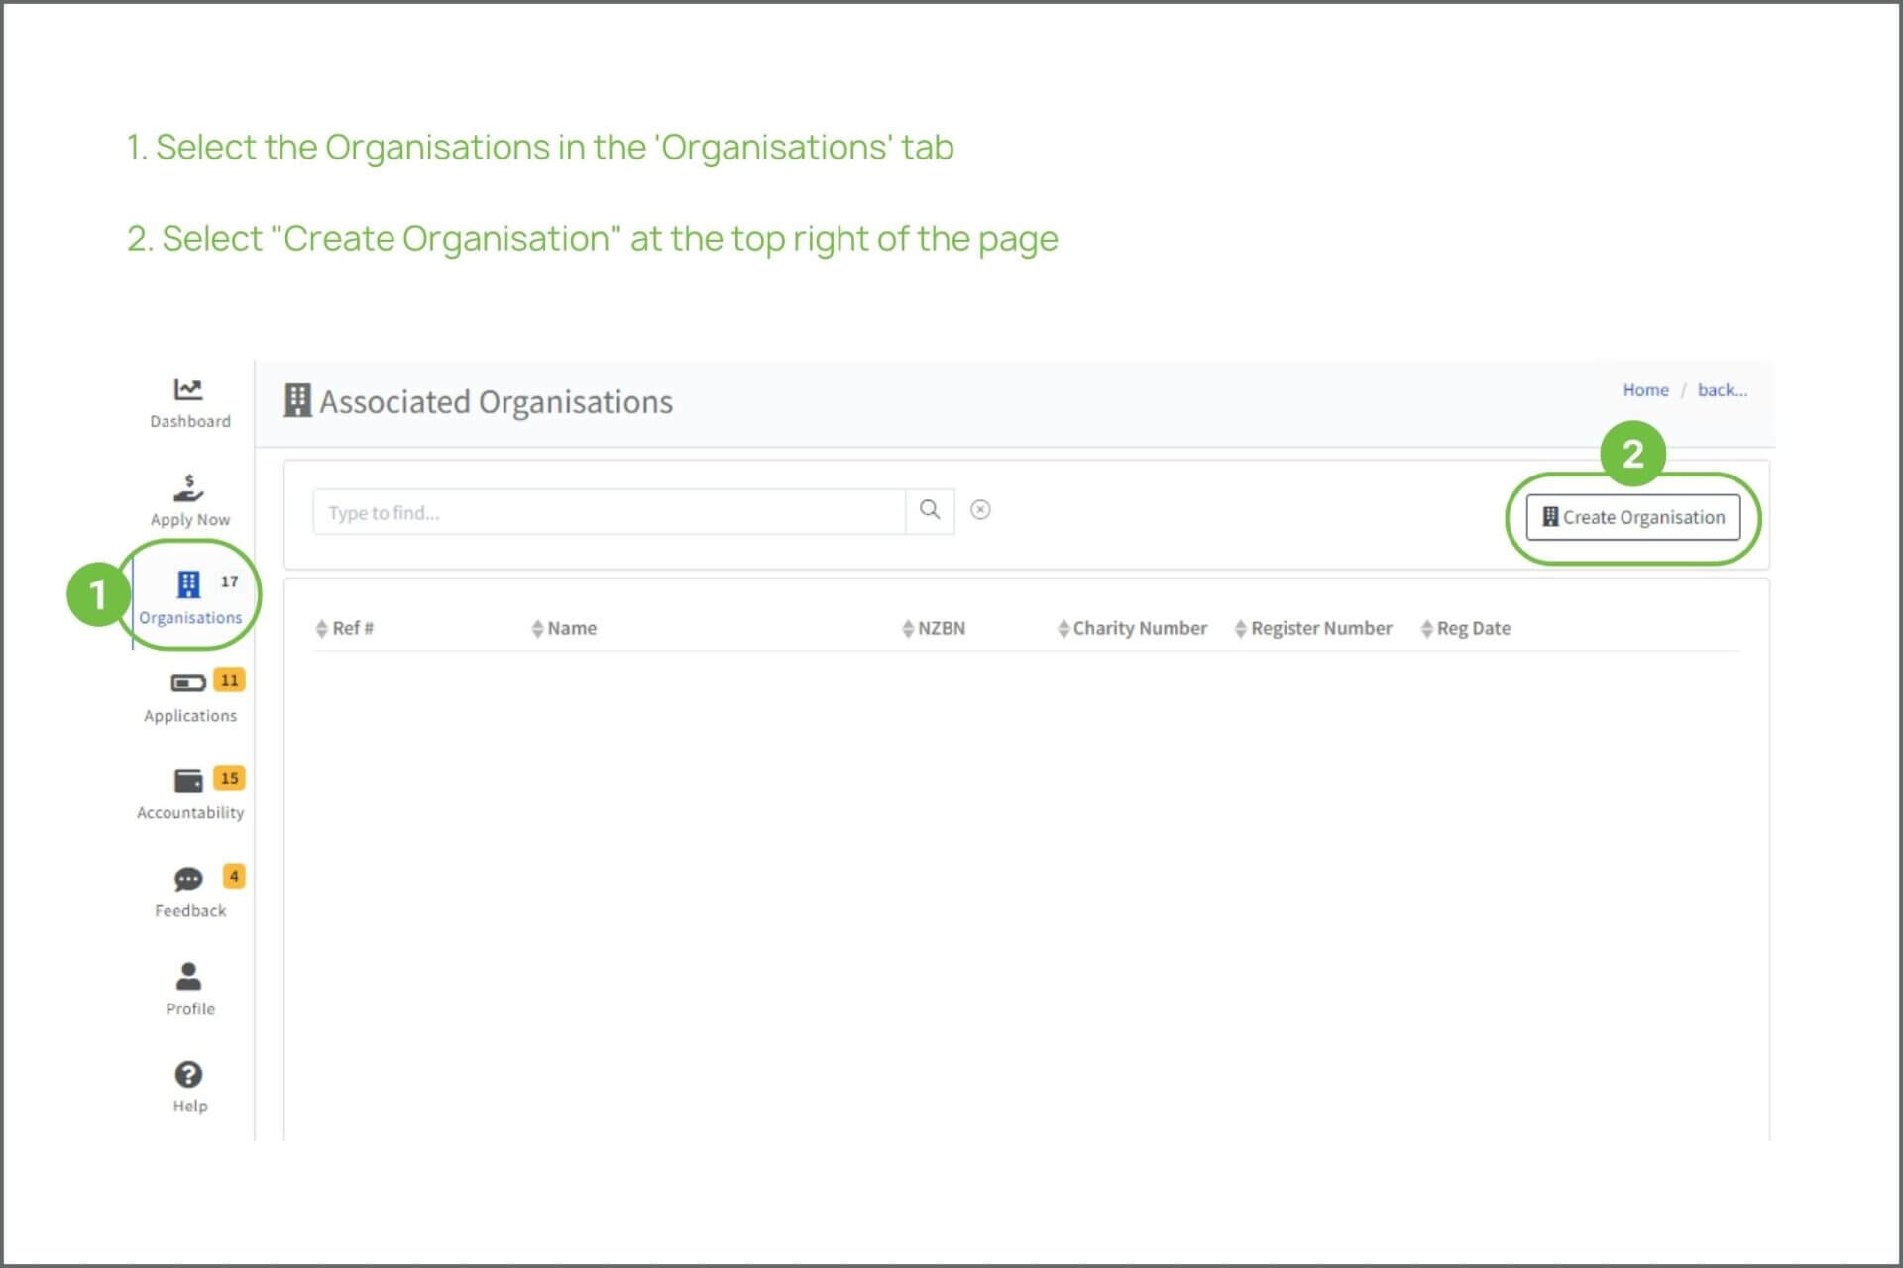Click the Associated Organisations header building icon
The height and width of the screenshot is (1268, 1903).
point(297,400)
